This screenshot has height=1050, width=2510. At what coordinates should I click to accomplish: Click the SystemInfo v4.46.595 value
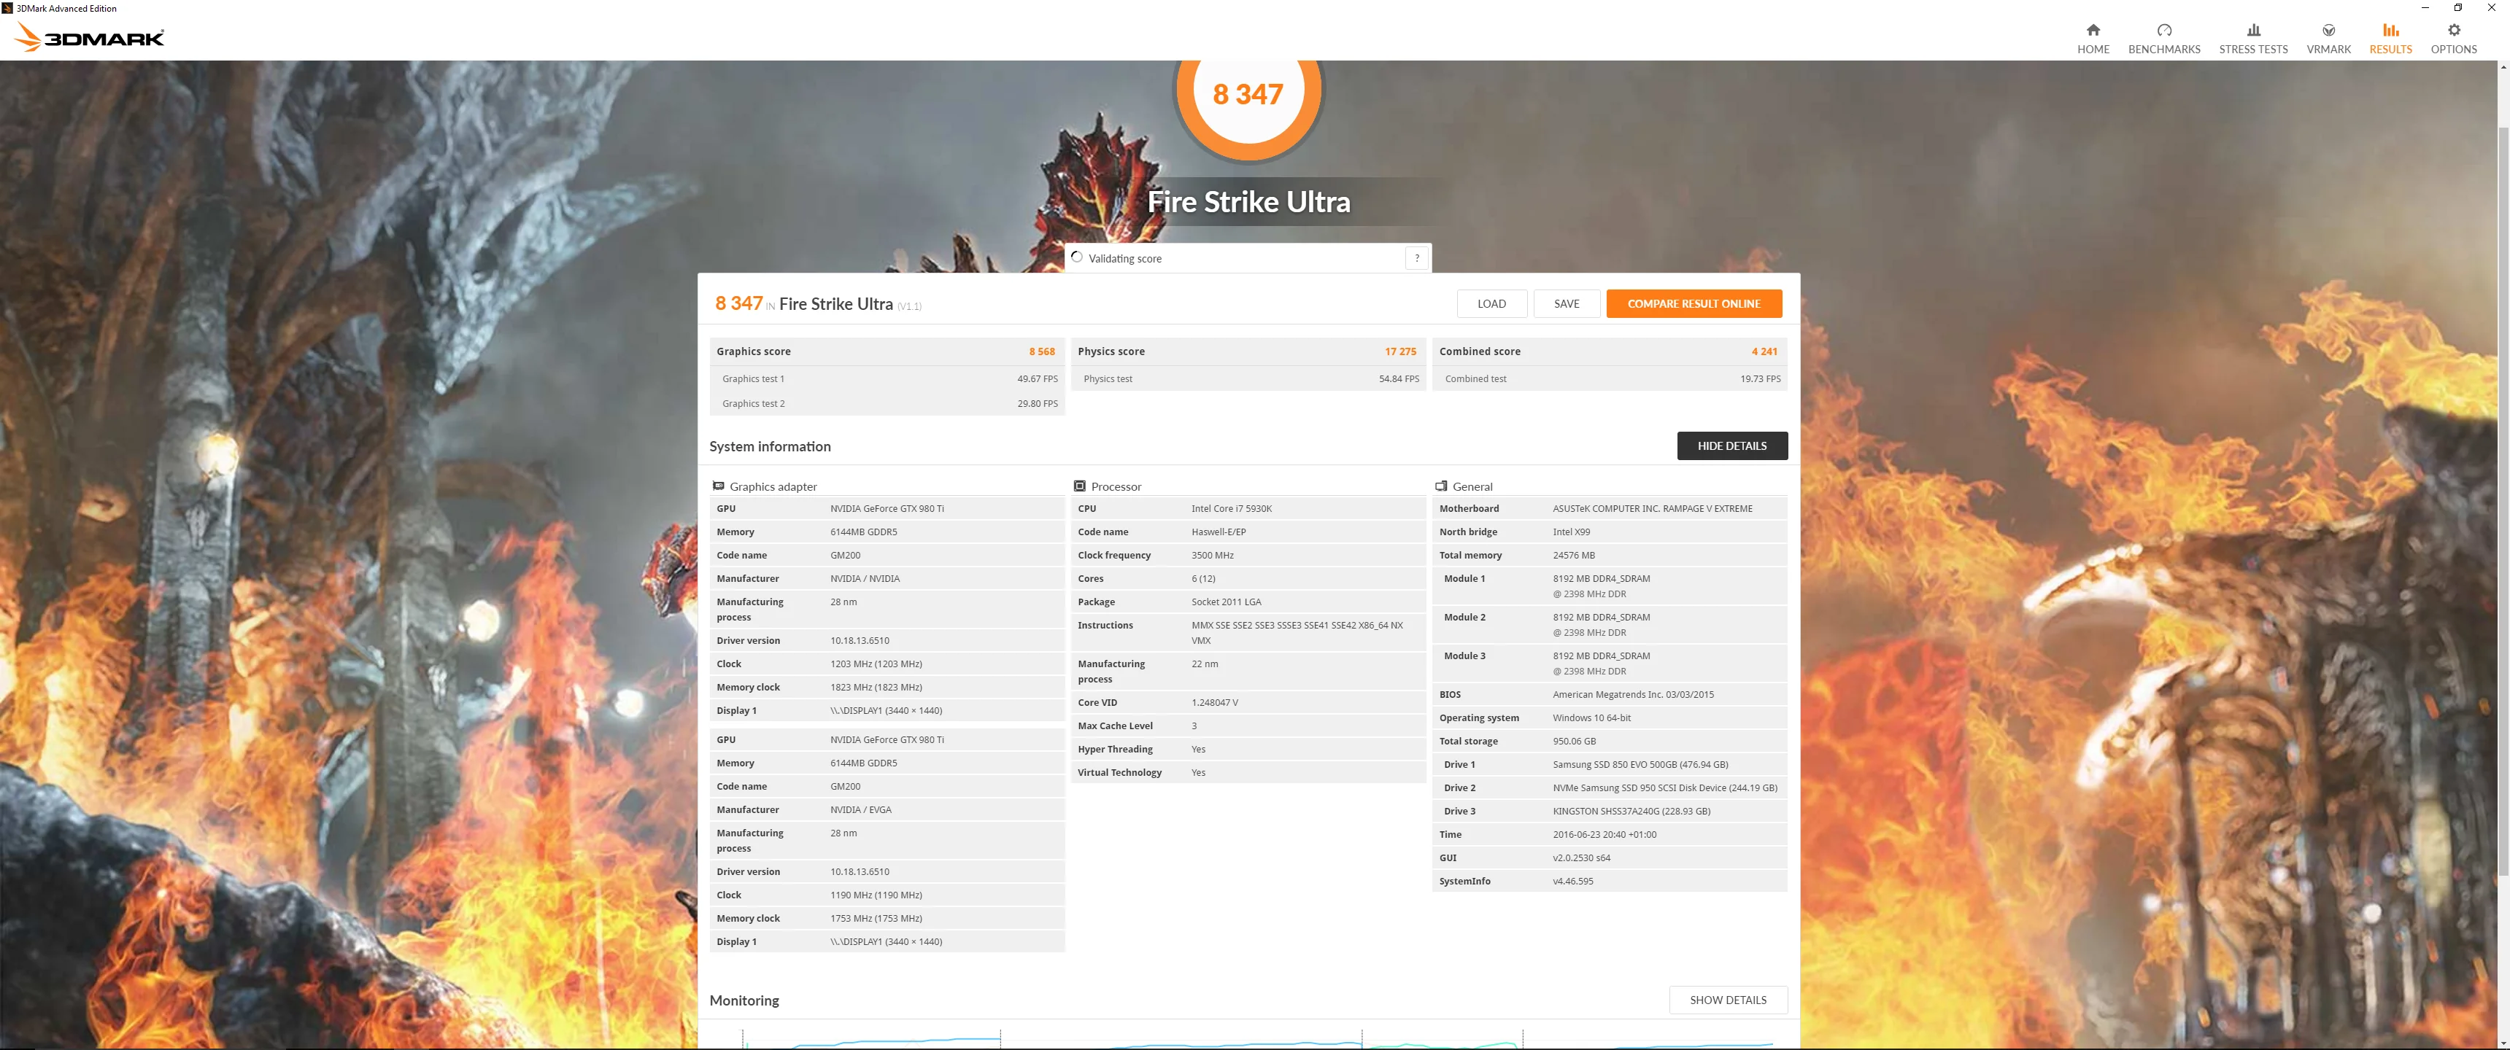[1572, 882]
